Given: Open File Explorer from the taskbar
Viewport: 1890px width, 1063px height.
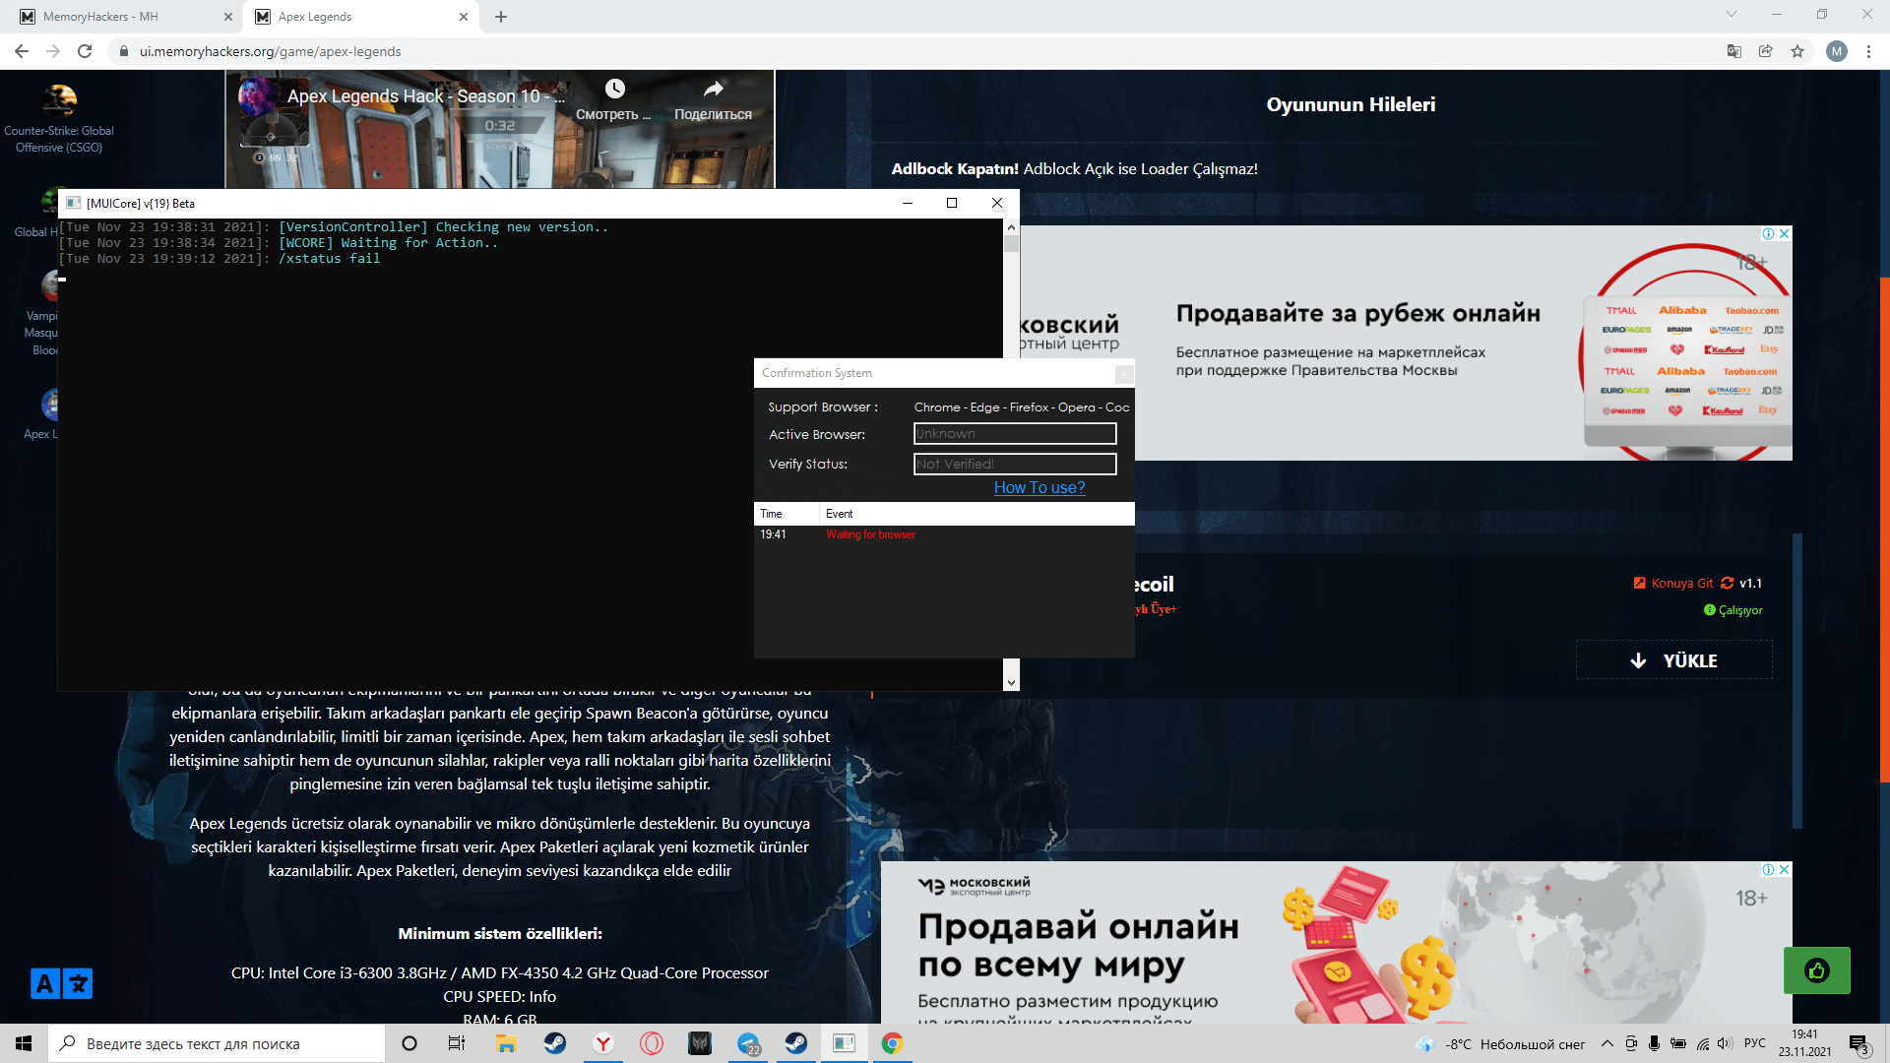Looking at the screenshot, I should [506, 1043].
